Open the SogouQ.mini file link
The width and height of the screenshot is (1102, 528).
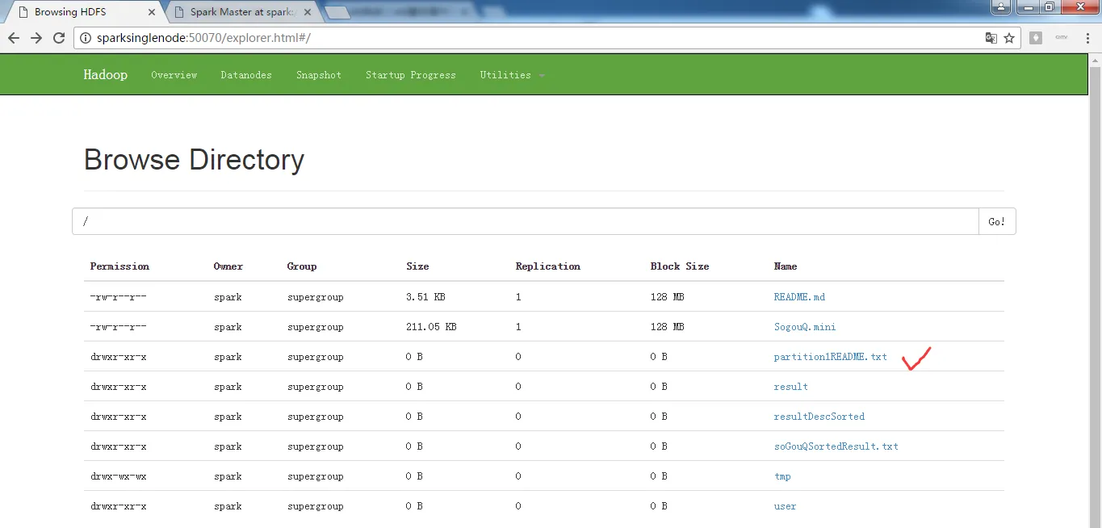pos(805,327)
